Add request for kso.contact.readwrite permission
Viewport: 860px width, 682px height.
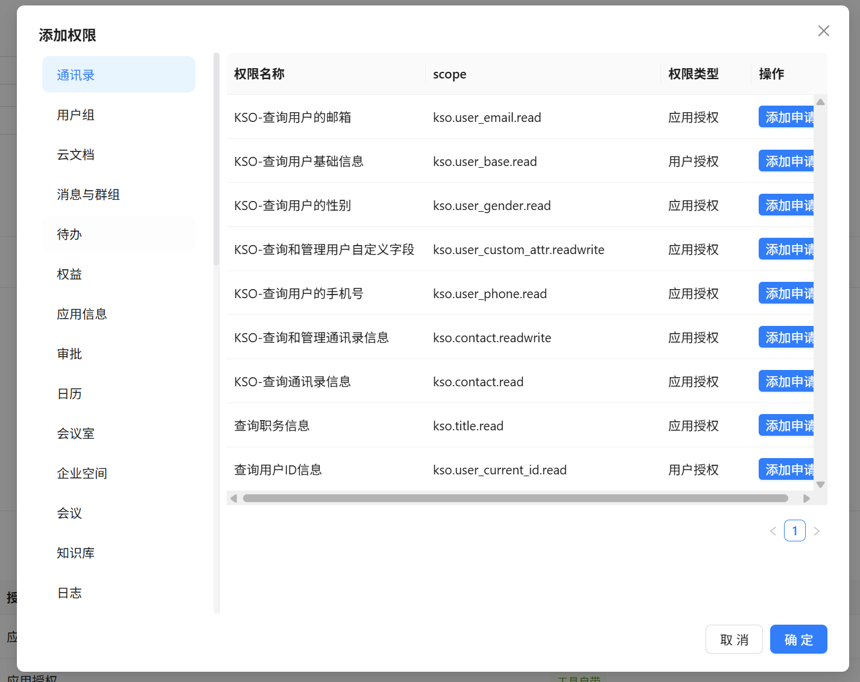coord(786,337)
